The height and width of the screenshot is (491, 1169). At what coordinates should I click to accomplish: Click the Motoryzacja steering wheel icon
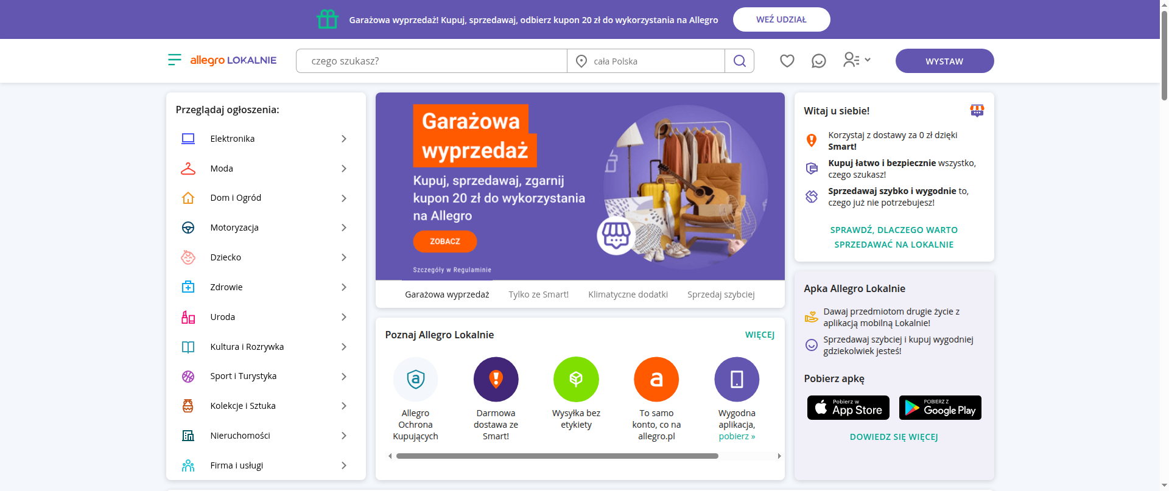click(188, 228)
